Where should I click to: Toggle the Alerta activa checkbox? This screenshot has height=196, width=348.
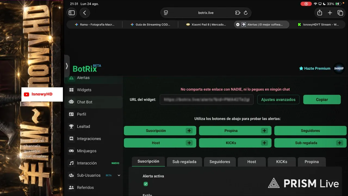click(146, 184)
